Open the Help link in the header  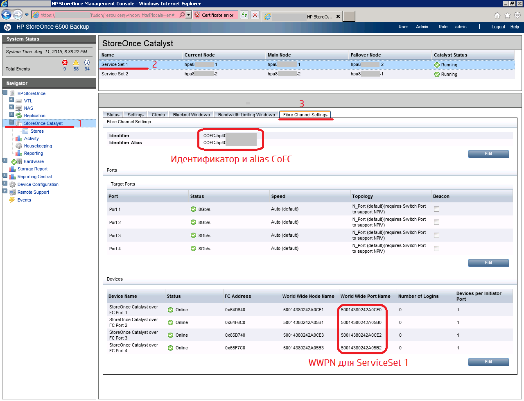[x=515, y=27]
